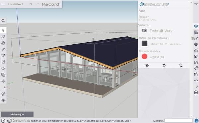The image size is (199, 123).
Task: Select the arrow Select tool
Action: coord(3,30)
